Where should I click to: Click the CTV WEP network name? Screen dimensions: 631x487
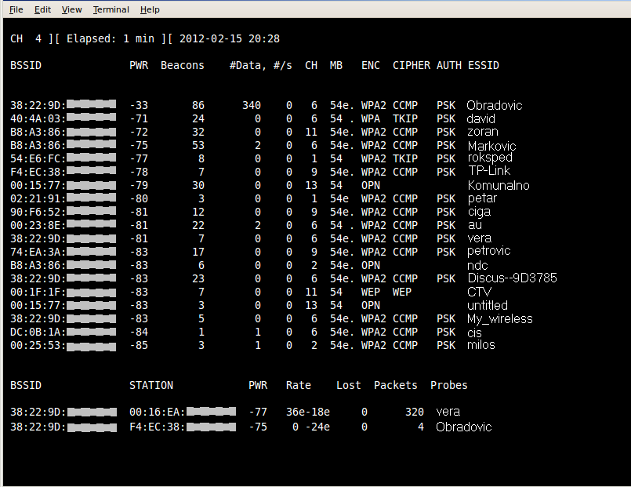[478, 292]
